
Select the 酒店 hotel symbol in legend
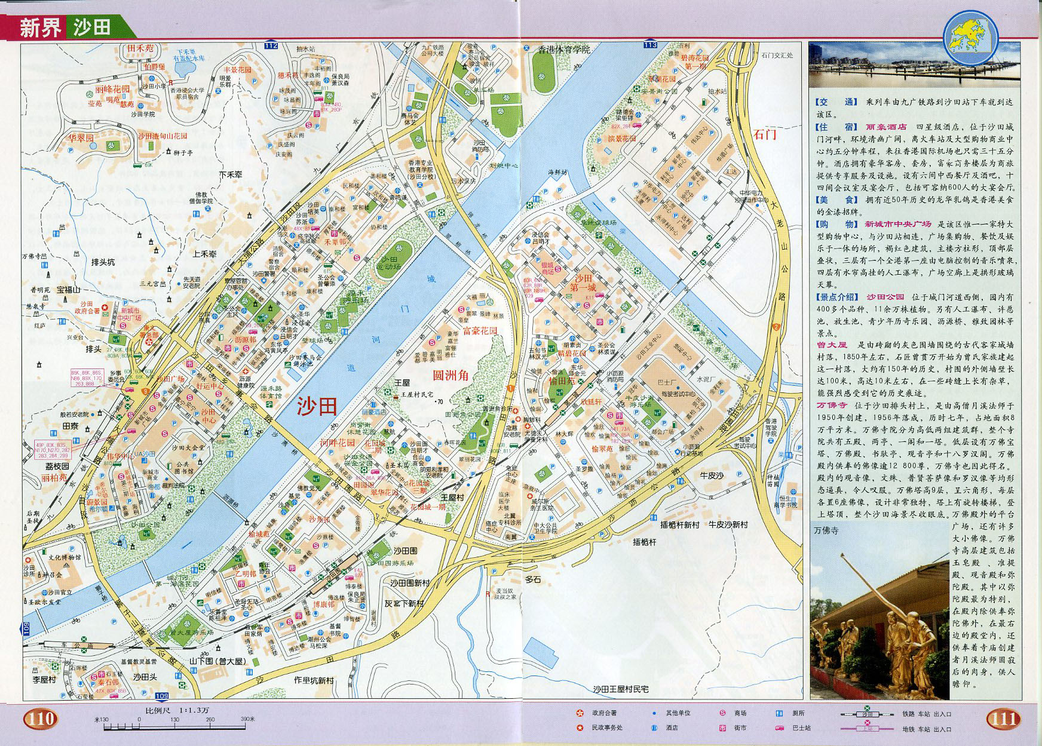[x=654, y=727]
